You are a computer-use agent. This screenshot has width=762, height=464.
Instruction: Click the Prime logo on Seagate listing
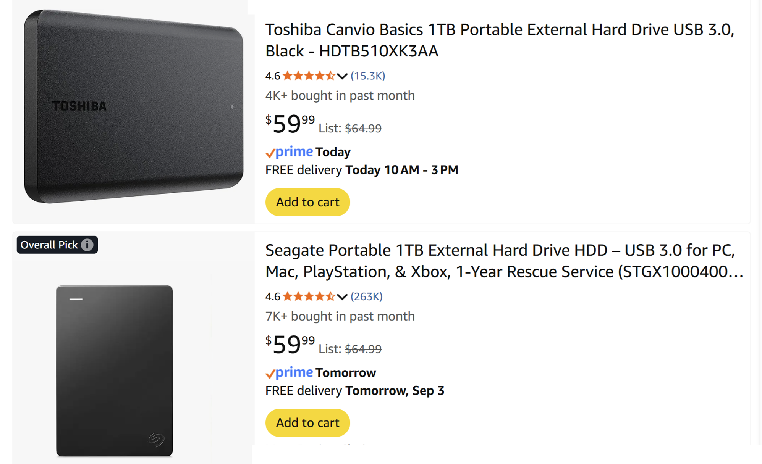tap(290, 373)
